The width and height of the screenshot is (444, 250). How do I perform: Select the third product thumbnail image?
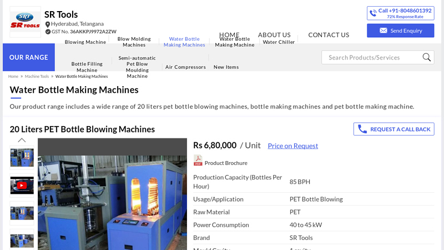click(x=22, y=213)
